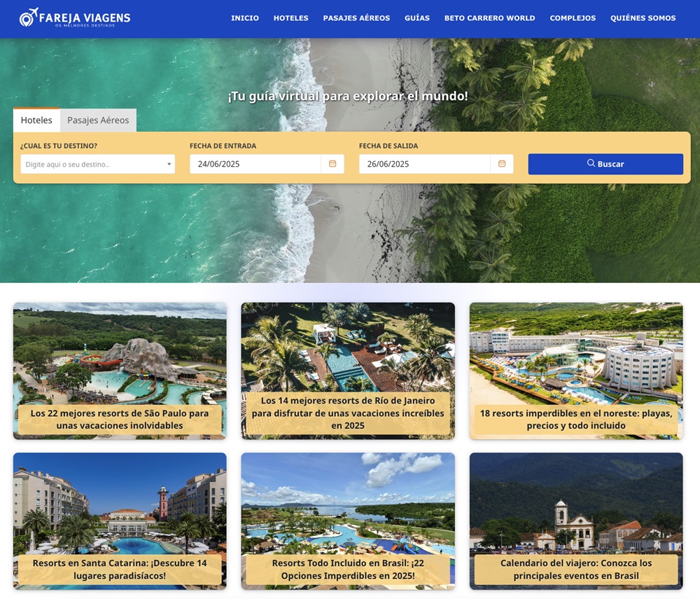Go to PASAJES AÉREOS in the navbar

pos(356,18)
